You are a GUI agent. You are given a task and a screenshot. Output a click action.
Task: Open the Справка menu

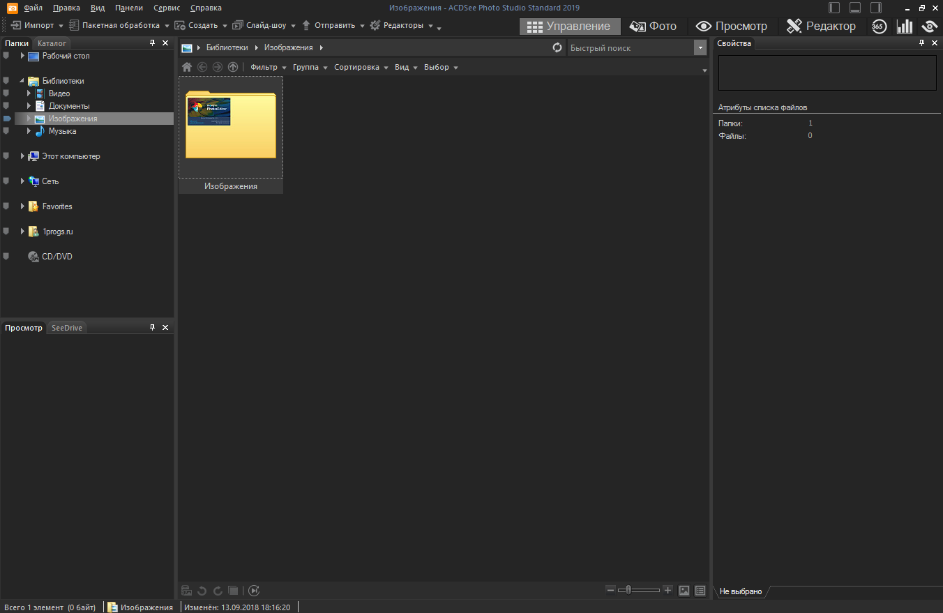(x=206, y=8)
